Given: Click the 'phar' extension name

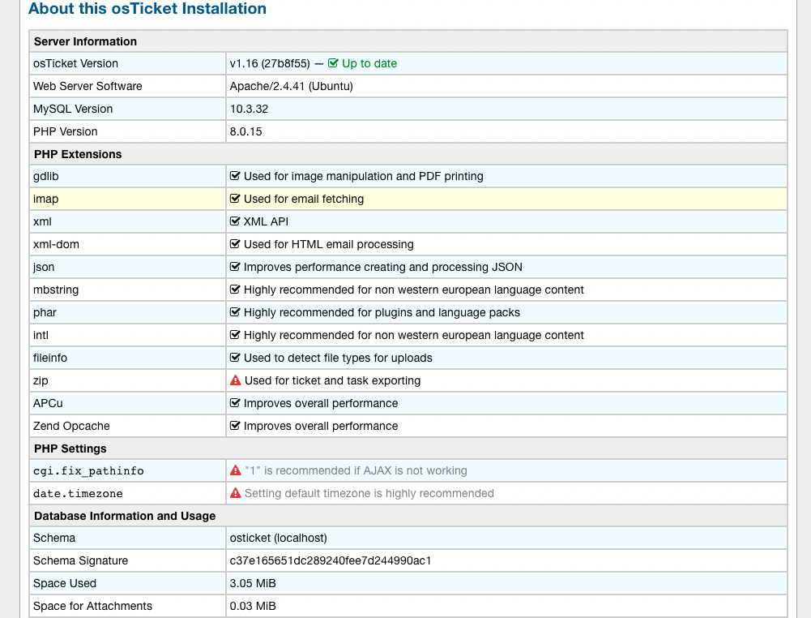Looking at the screenshot, I should click(x=45, y=313).
